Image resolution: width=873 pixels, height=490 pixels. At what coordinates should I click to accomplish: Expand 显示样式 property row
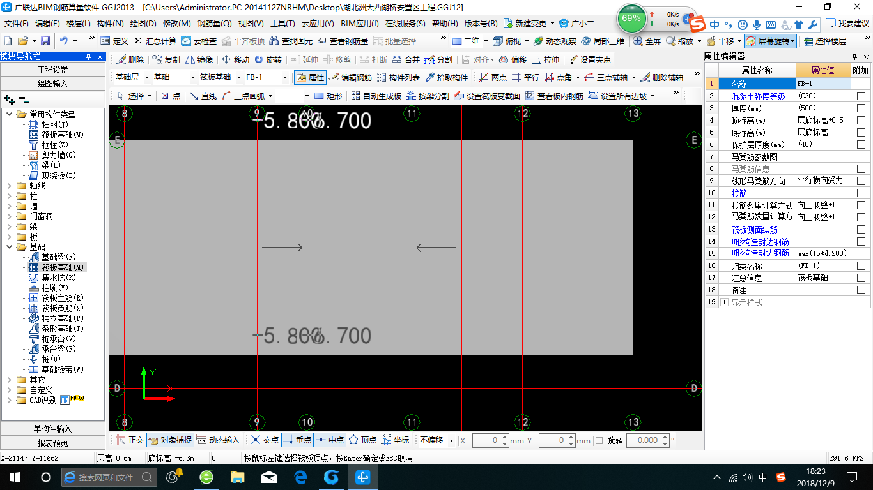[724, 302]
